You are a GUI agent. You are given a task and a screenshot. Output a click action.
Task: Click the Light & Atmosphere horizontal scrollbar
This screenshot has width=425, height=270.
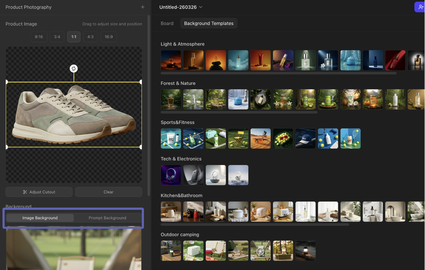coord(278,73)
